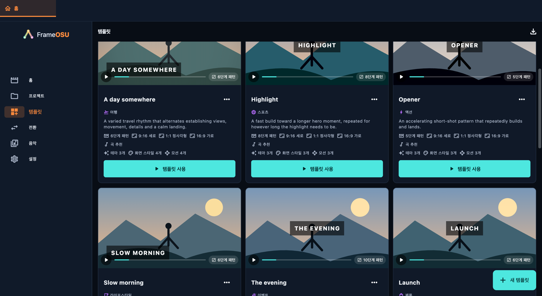Open the 홈 tab at top
Screen dimensions: 542x296
click(28, 8)
